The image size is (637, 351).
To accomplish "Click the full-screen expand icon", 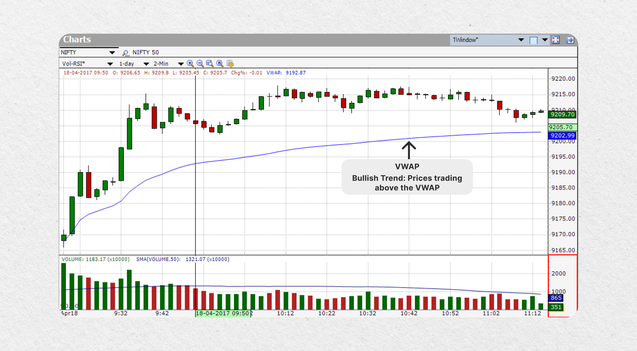I will click(x=556, y=40).
